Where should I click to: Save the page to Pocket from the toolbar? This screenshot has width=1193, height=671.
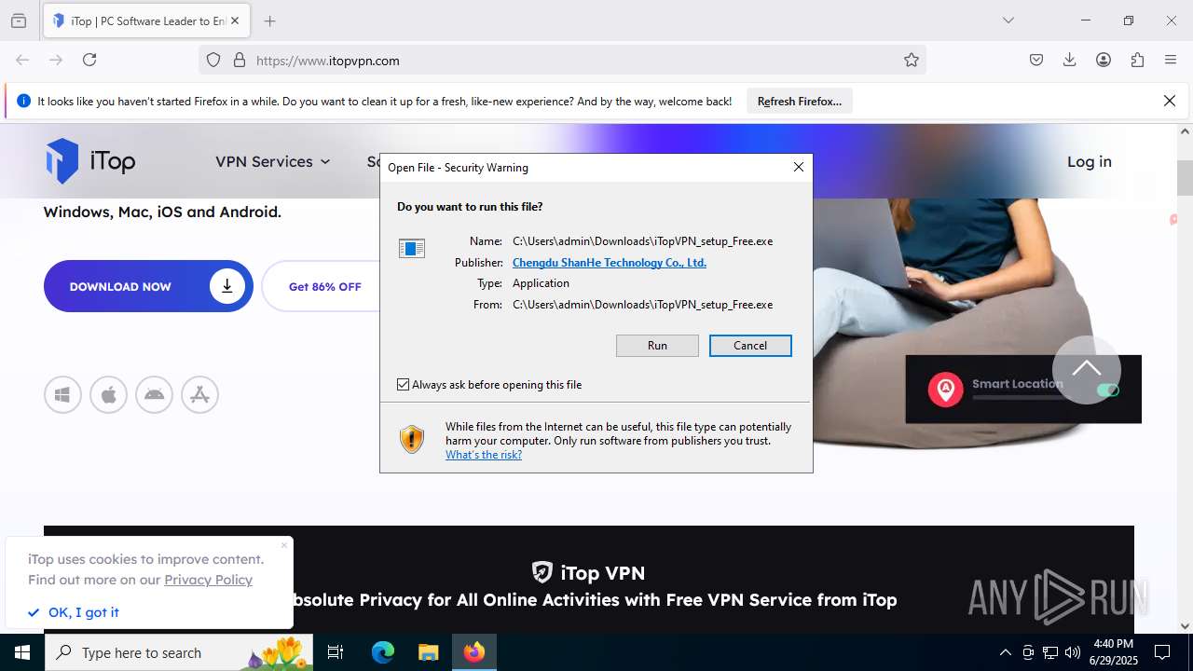[1036, 60]
